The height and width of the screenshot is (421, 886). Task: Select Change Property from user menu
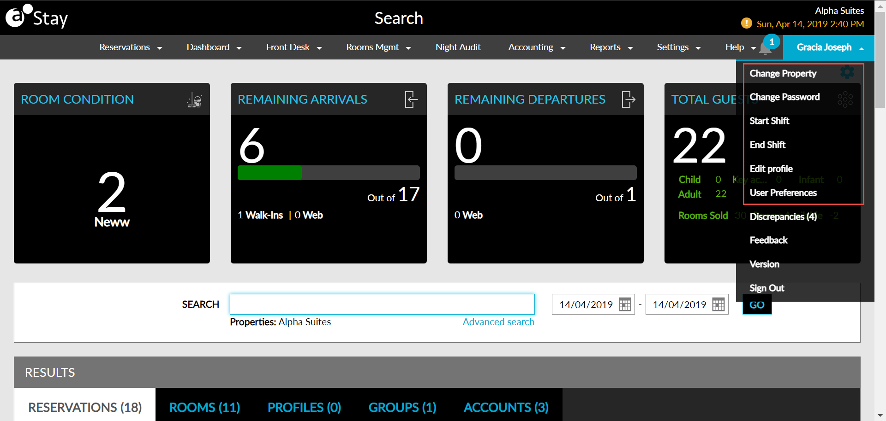pyautogui.click(x=783, y=74)
